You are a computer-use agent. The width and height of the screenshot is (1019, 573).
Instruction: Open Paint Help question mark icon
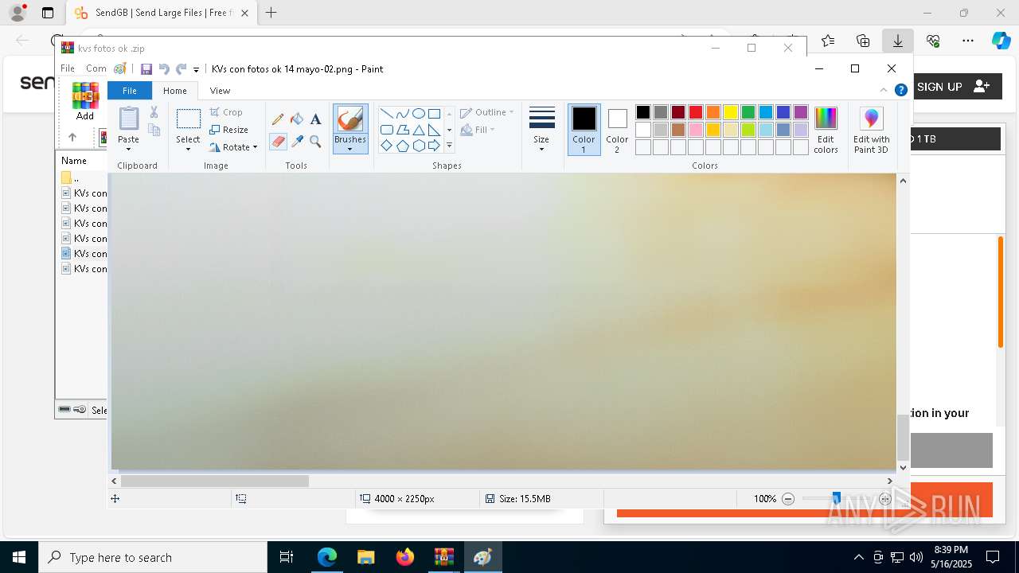[900, 90]
